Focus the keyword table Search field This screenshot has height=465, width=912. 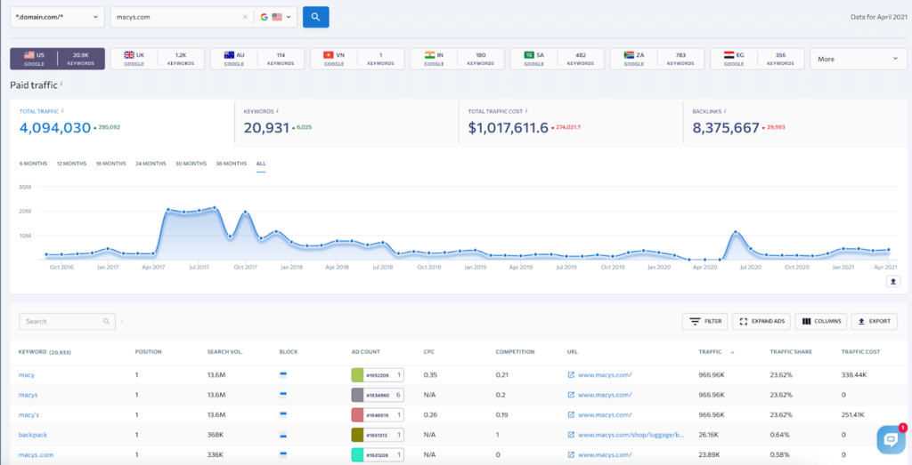(x=67, y=321)
